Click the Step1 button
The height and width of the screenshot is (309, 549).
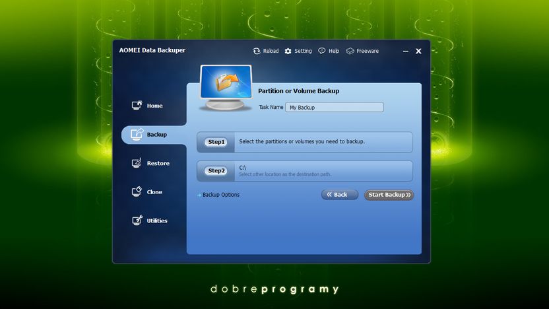(x=216, y=142)
